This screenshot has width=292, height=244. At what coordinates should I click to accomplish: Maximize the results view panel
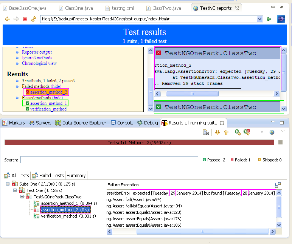(282, 122)
